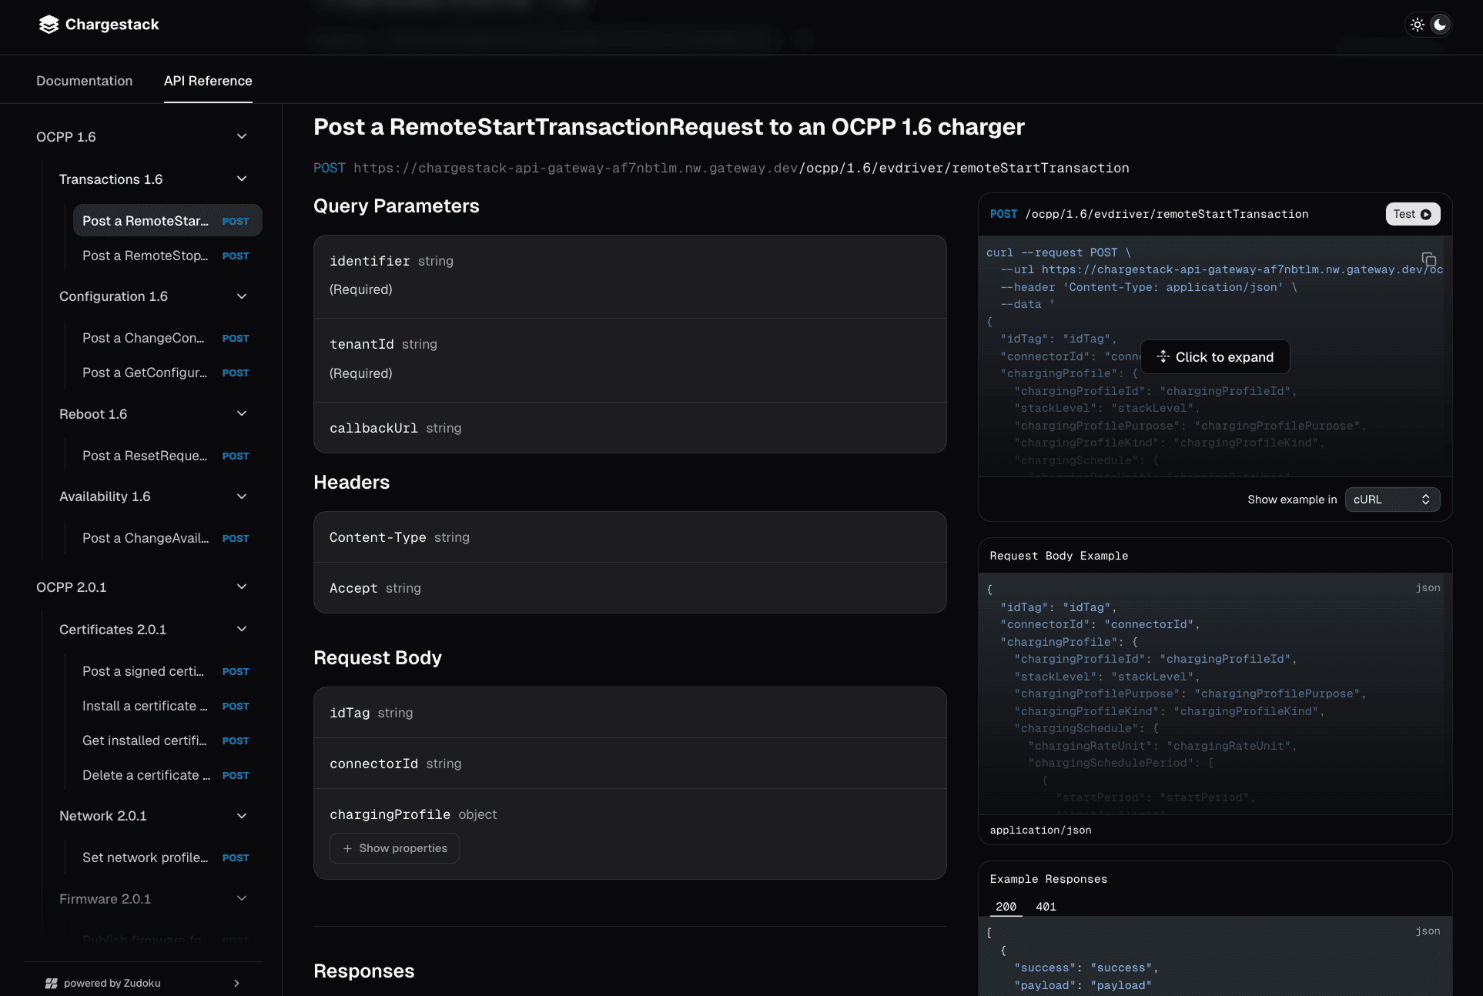Viewport: 1483px width, 996px height.
Task: Click the Chargestack logo icon
Action: (x=49, y=25)
